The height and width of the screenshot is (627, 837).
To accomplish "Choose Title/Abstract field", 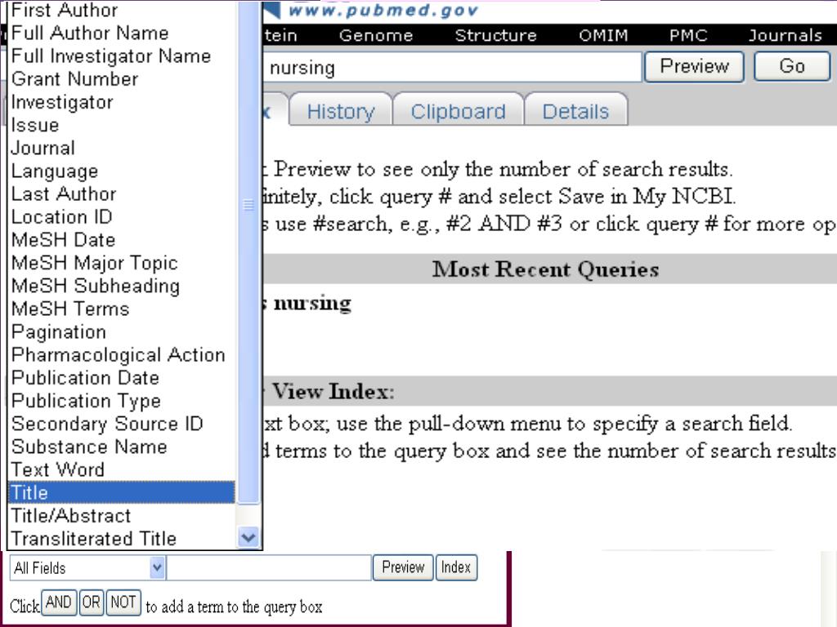I will 122,515.
